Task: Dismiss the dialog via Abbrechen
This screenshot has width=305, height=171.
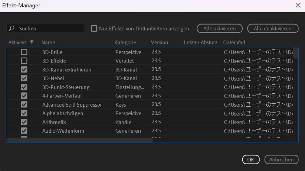Action: pyautogui.click(x=281, y=160)
